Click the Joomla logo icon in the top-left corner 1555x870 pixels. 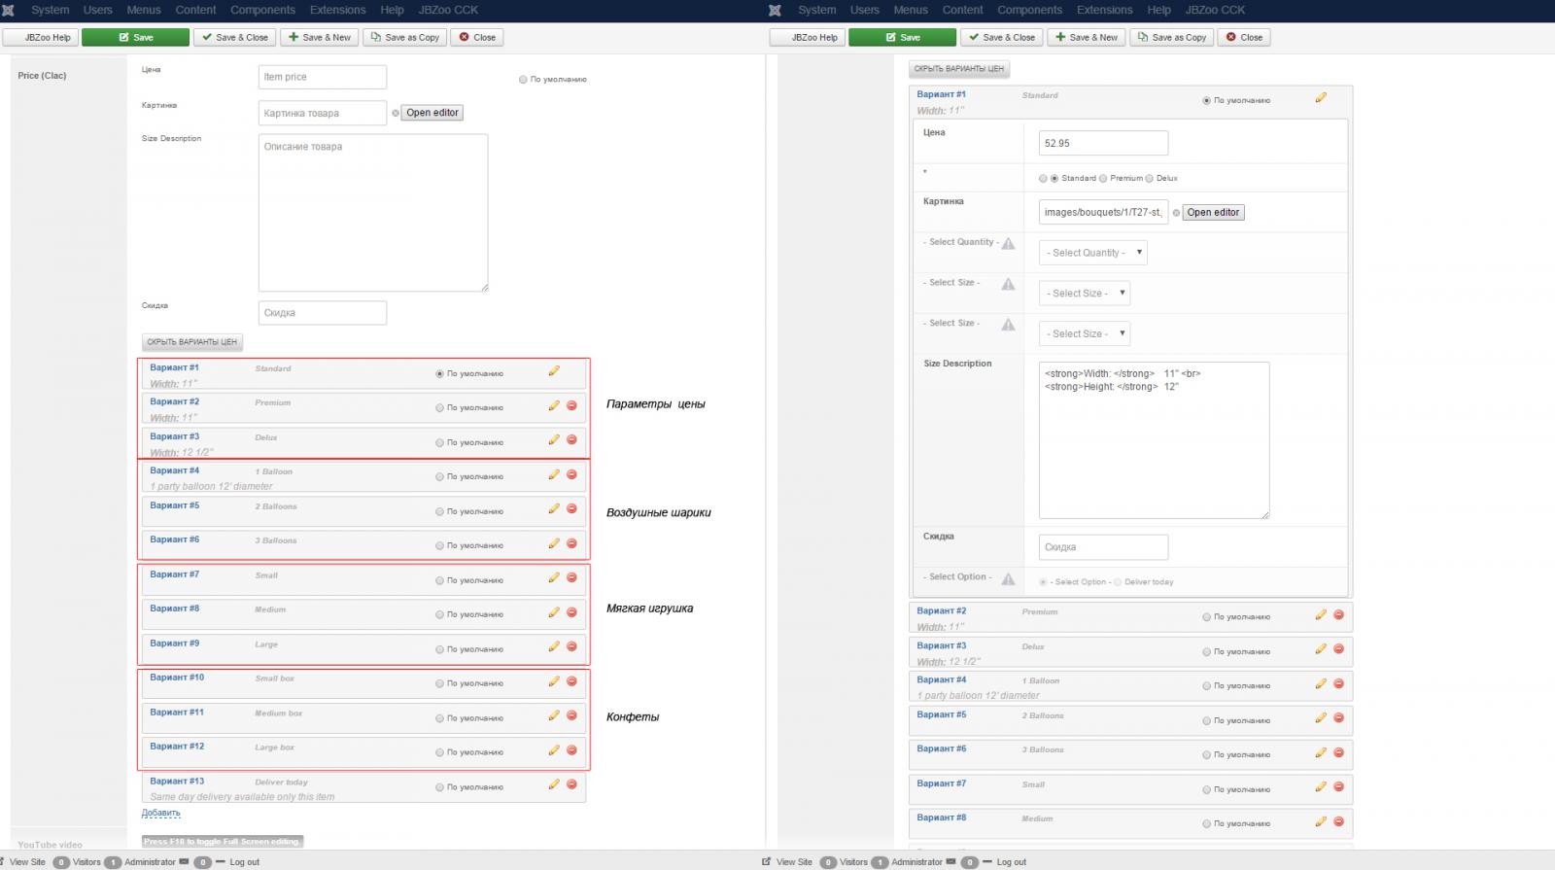point(9,11)
